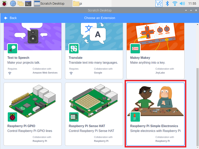
Task: Open the Bluetooth tray menu
Action: pos(167,4)
